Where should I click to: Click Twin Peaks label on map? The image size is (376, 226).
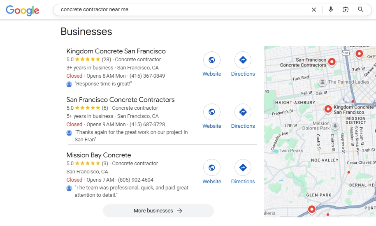pyautogui.click(x=290, y=150)
